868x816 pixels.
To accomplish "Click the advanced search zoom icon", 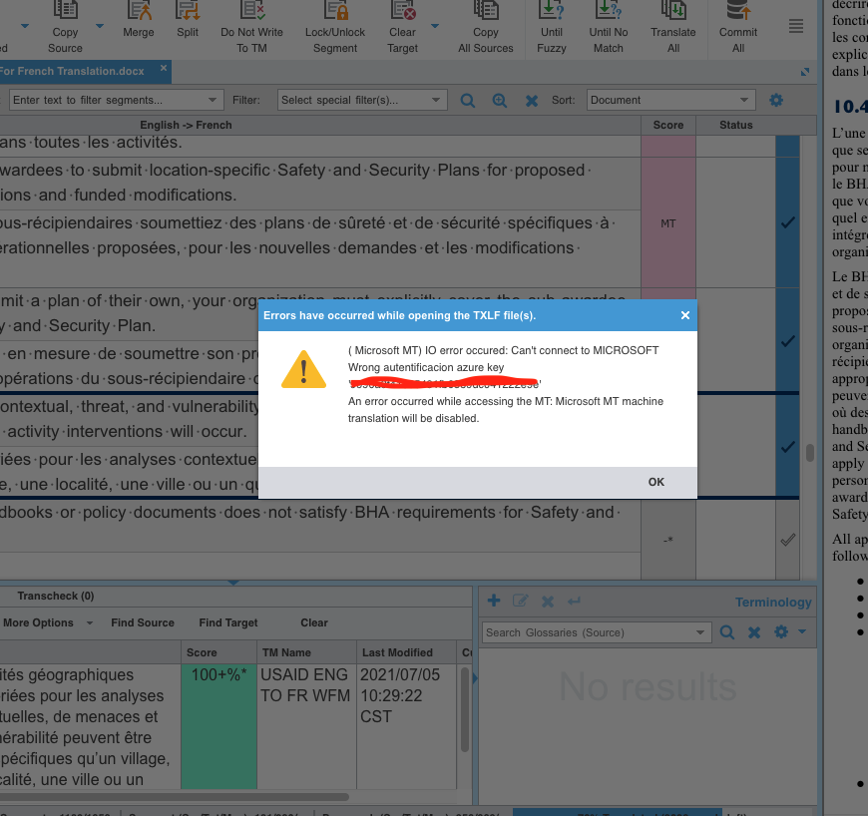I will click(x=499, y=100).
